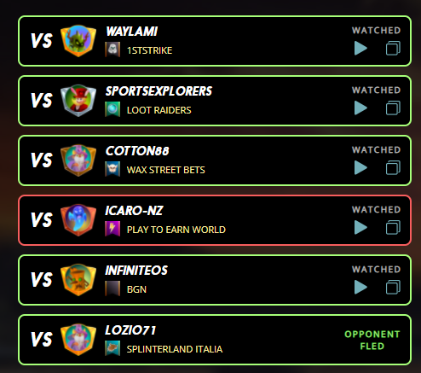Play the INFINITEOS battle replay
421x373 pixels.
360,287
